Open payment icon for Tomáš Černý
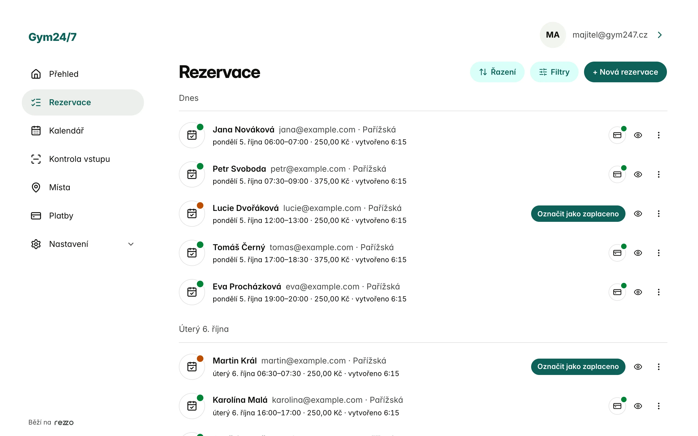 click(617, 253)
